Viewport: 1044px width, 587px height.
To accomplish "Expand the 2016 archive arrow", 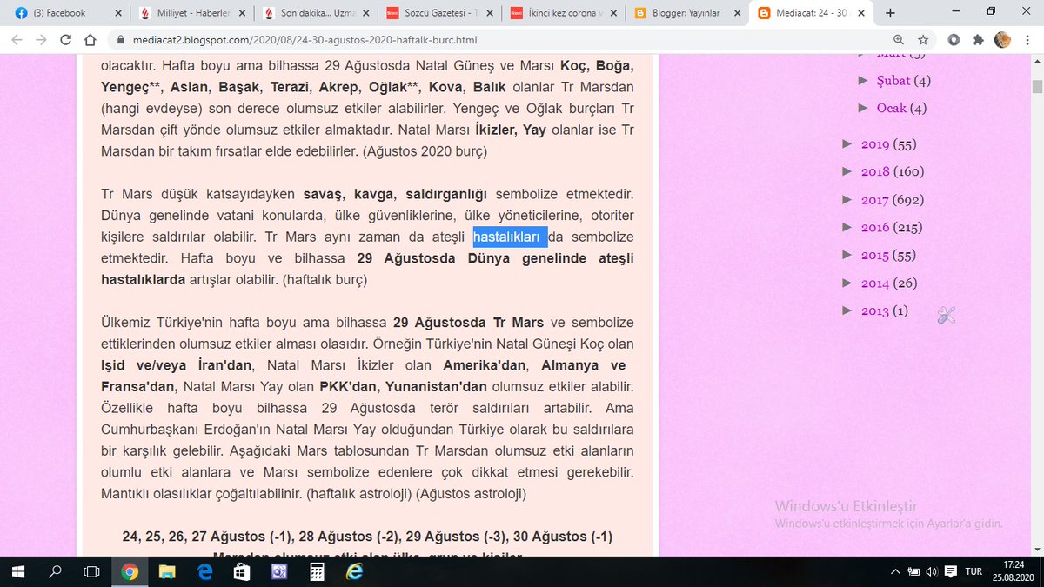I will [x=847, y=227].
